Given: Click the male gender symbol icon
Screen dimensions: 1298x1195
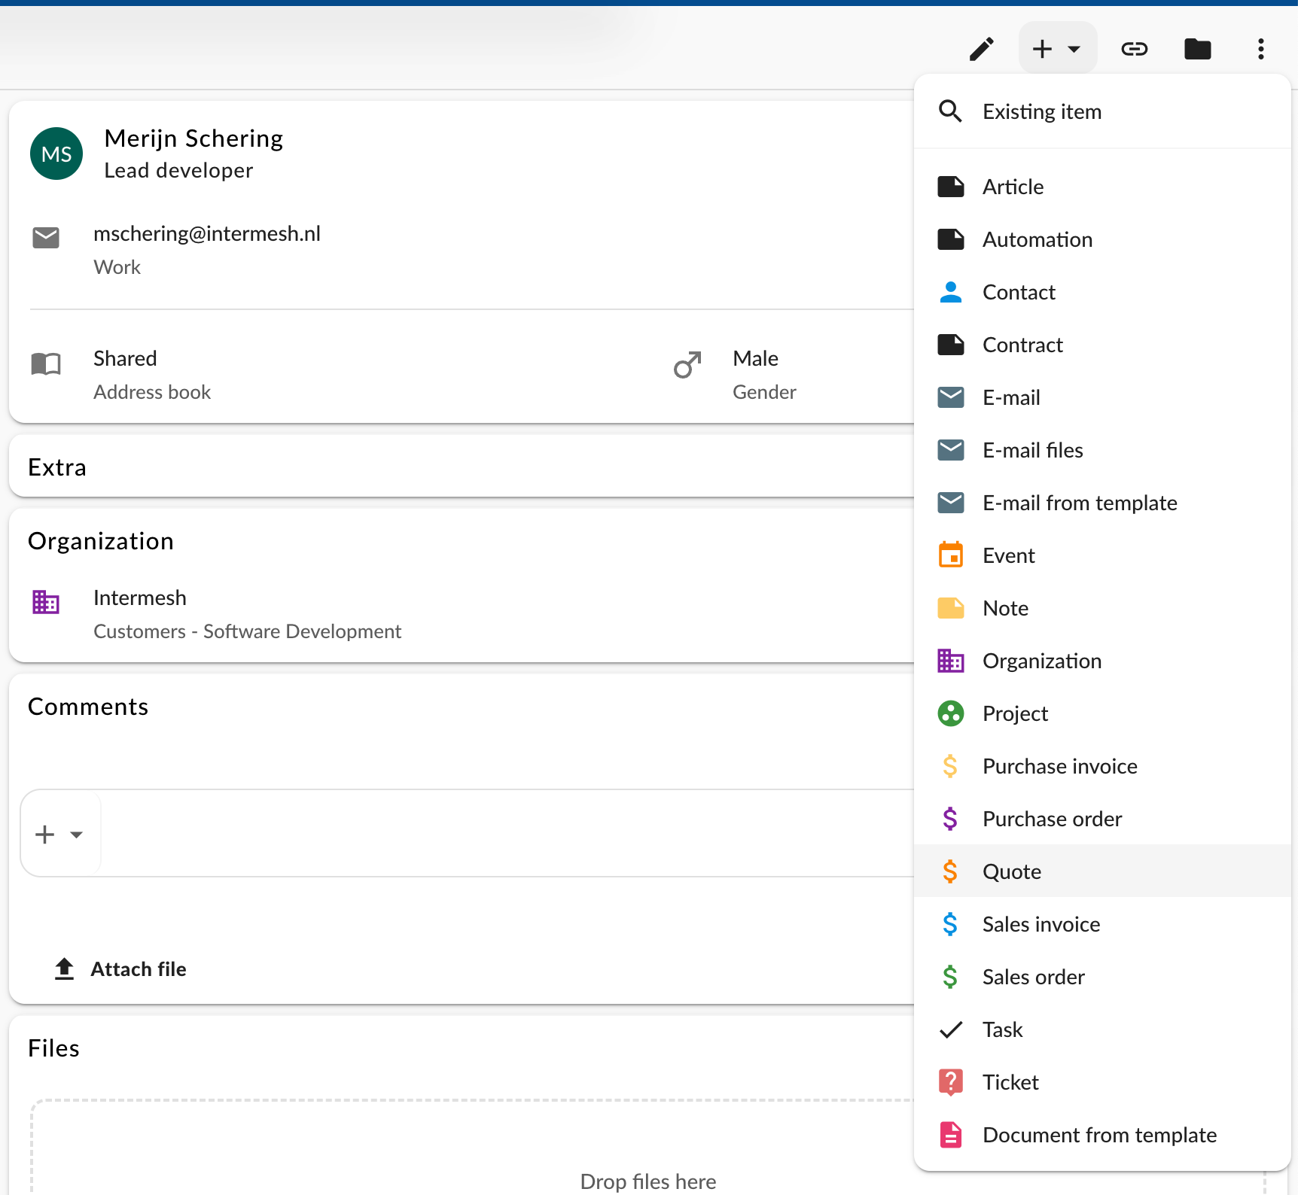Looking at the screenshot, I should [687, 365].
